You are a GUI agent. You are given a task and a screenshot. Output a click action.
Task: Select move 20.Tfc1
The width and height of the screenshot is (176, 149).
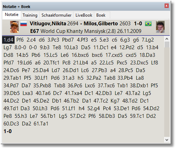point(51,63)
